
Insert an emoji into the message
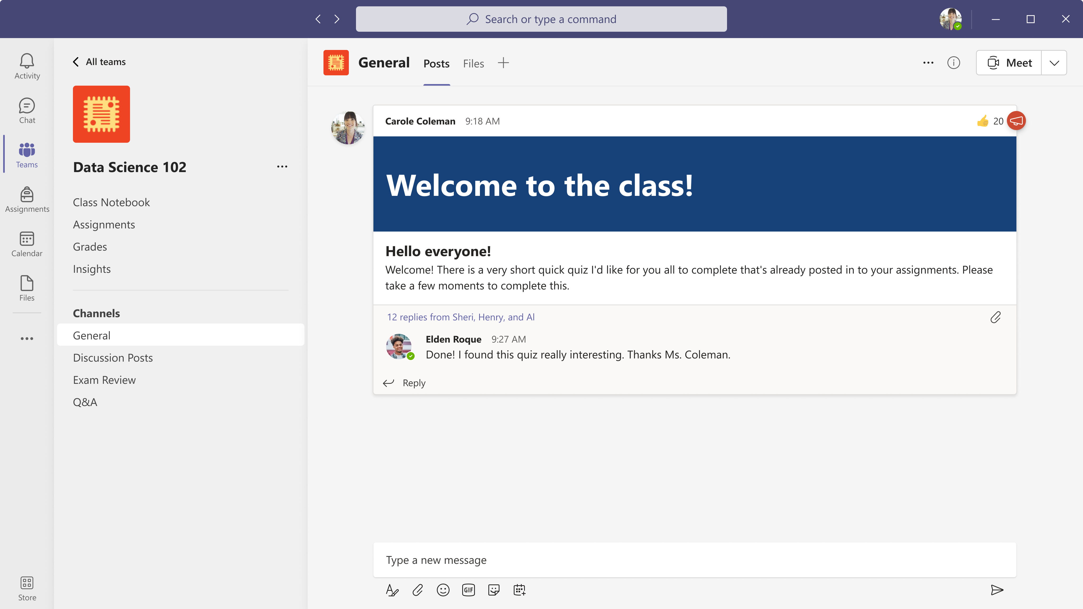click(443, 590)
